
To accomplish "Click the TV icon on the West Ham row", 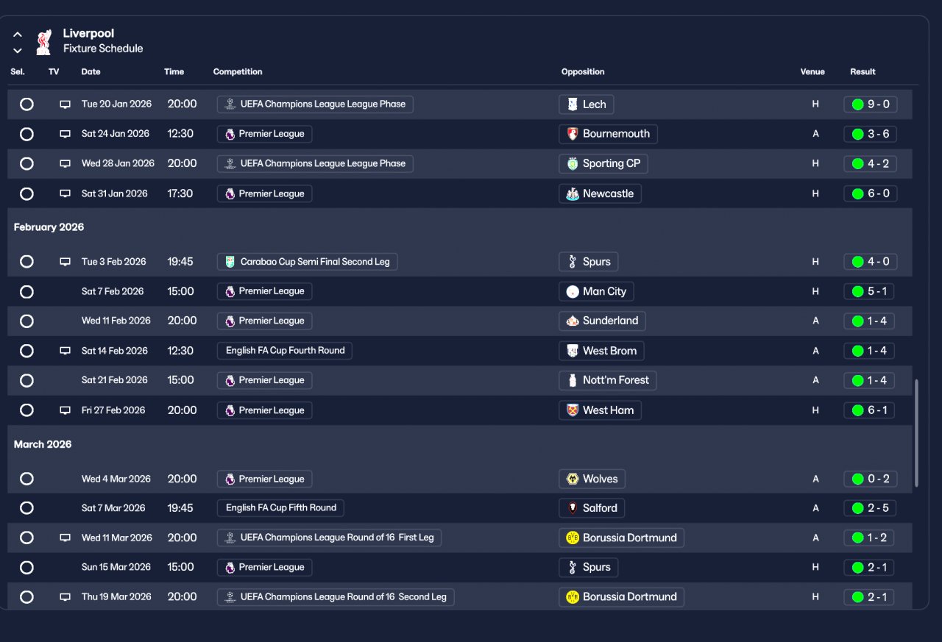I will pos(65,410).
